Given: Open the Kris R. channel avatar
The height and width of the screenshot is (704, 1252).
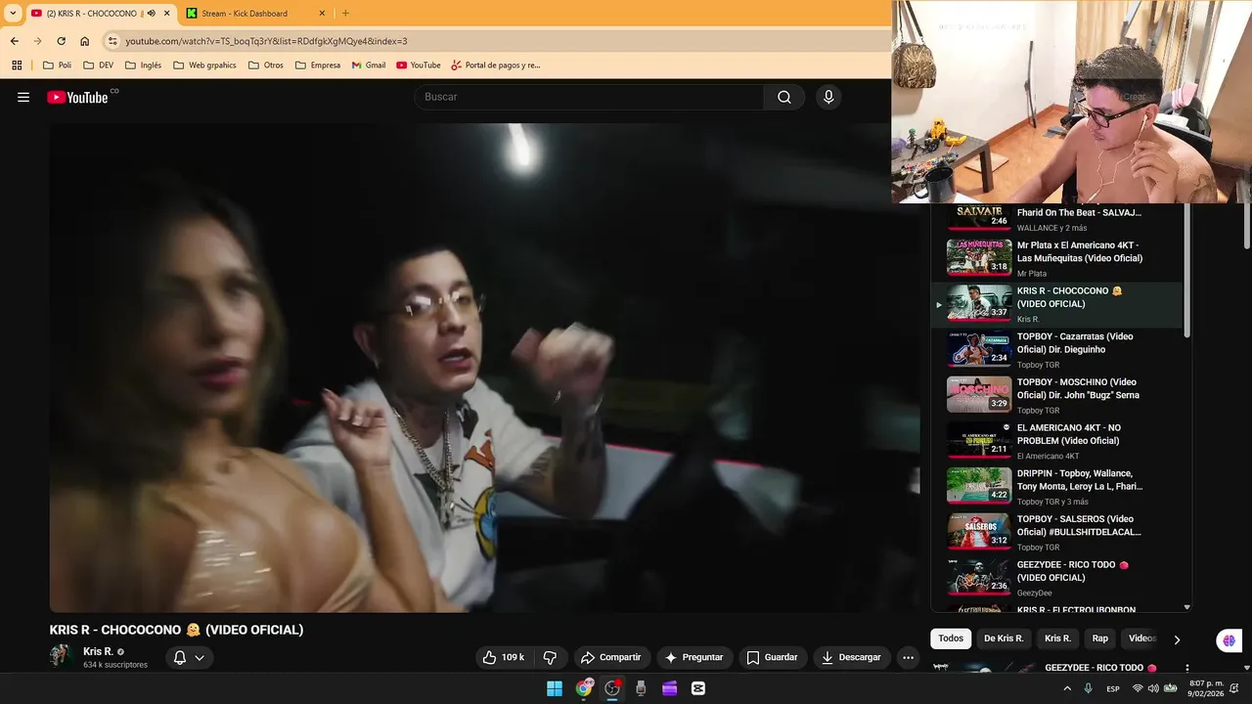Looking at the screenshot, I should 62,656.
